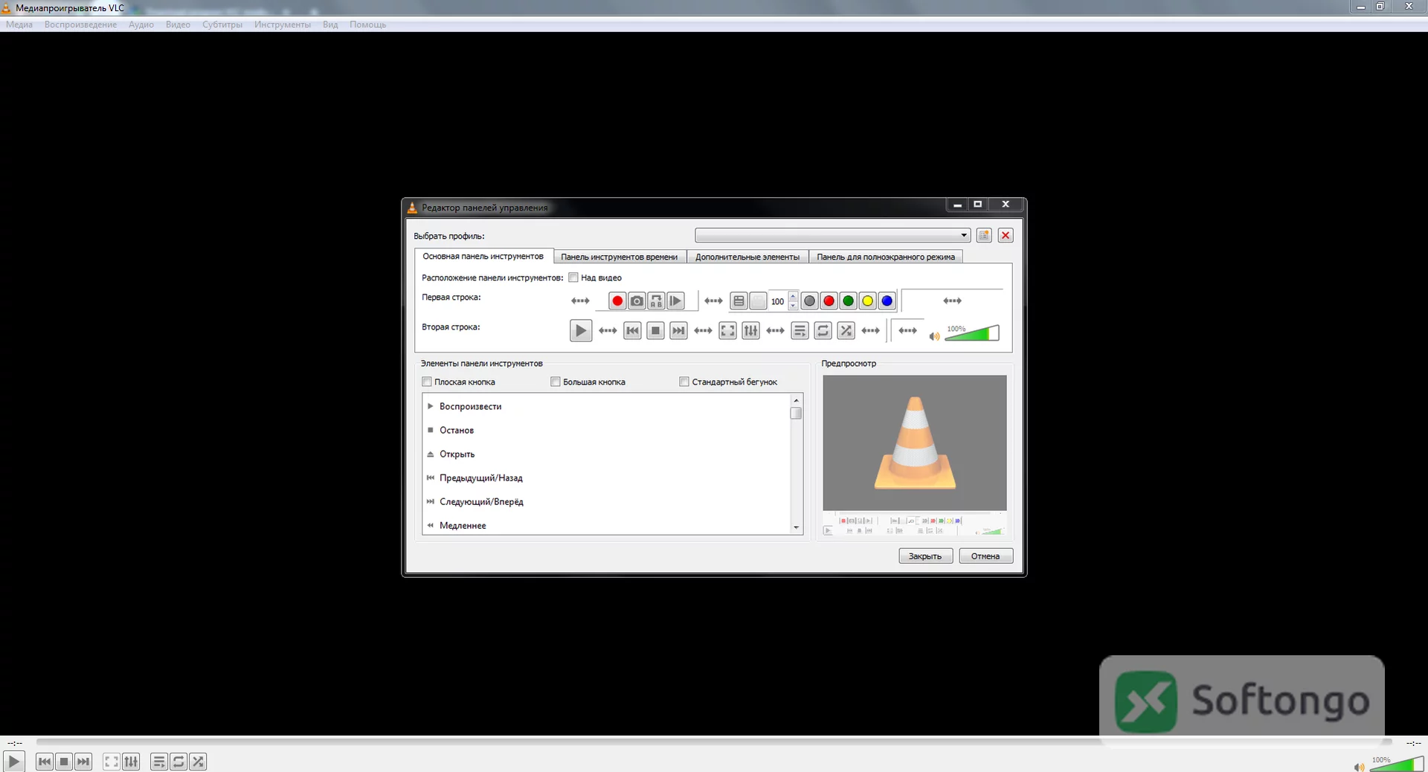
Task: Click the stop icon in editor second row
Action: [655, 331]
